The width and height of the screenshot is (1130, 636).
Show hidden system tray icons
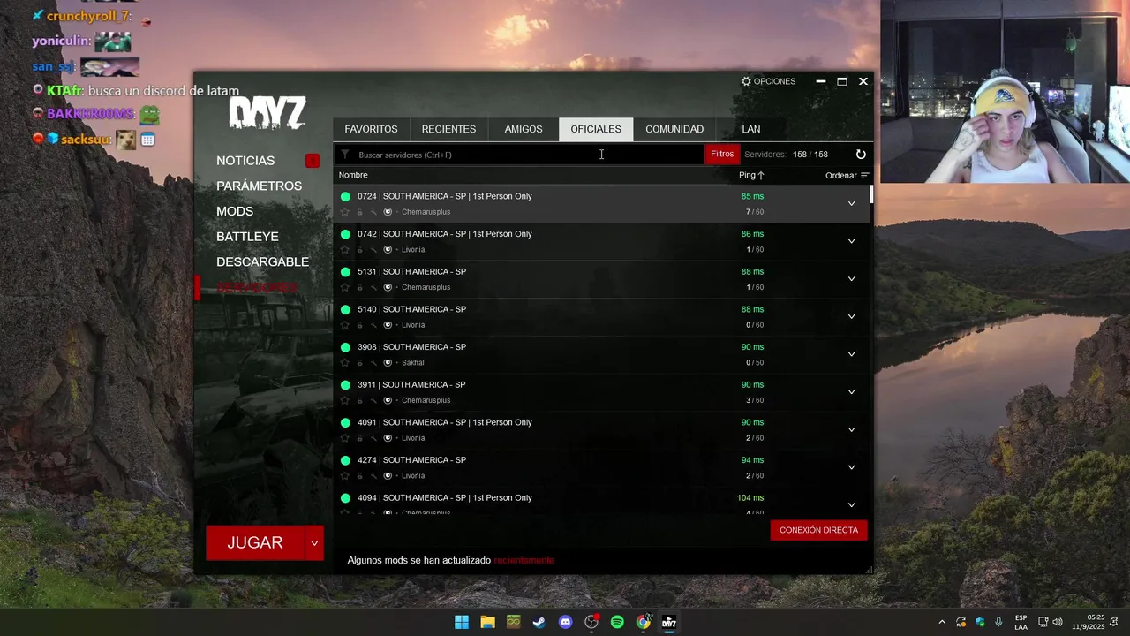coord(942,622)
